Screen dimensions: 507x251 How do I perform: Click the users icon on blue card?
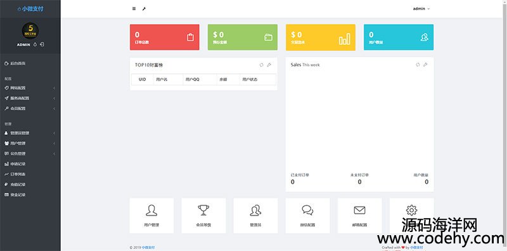click(x=424, y=37)
